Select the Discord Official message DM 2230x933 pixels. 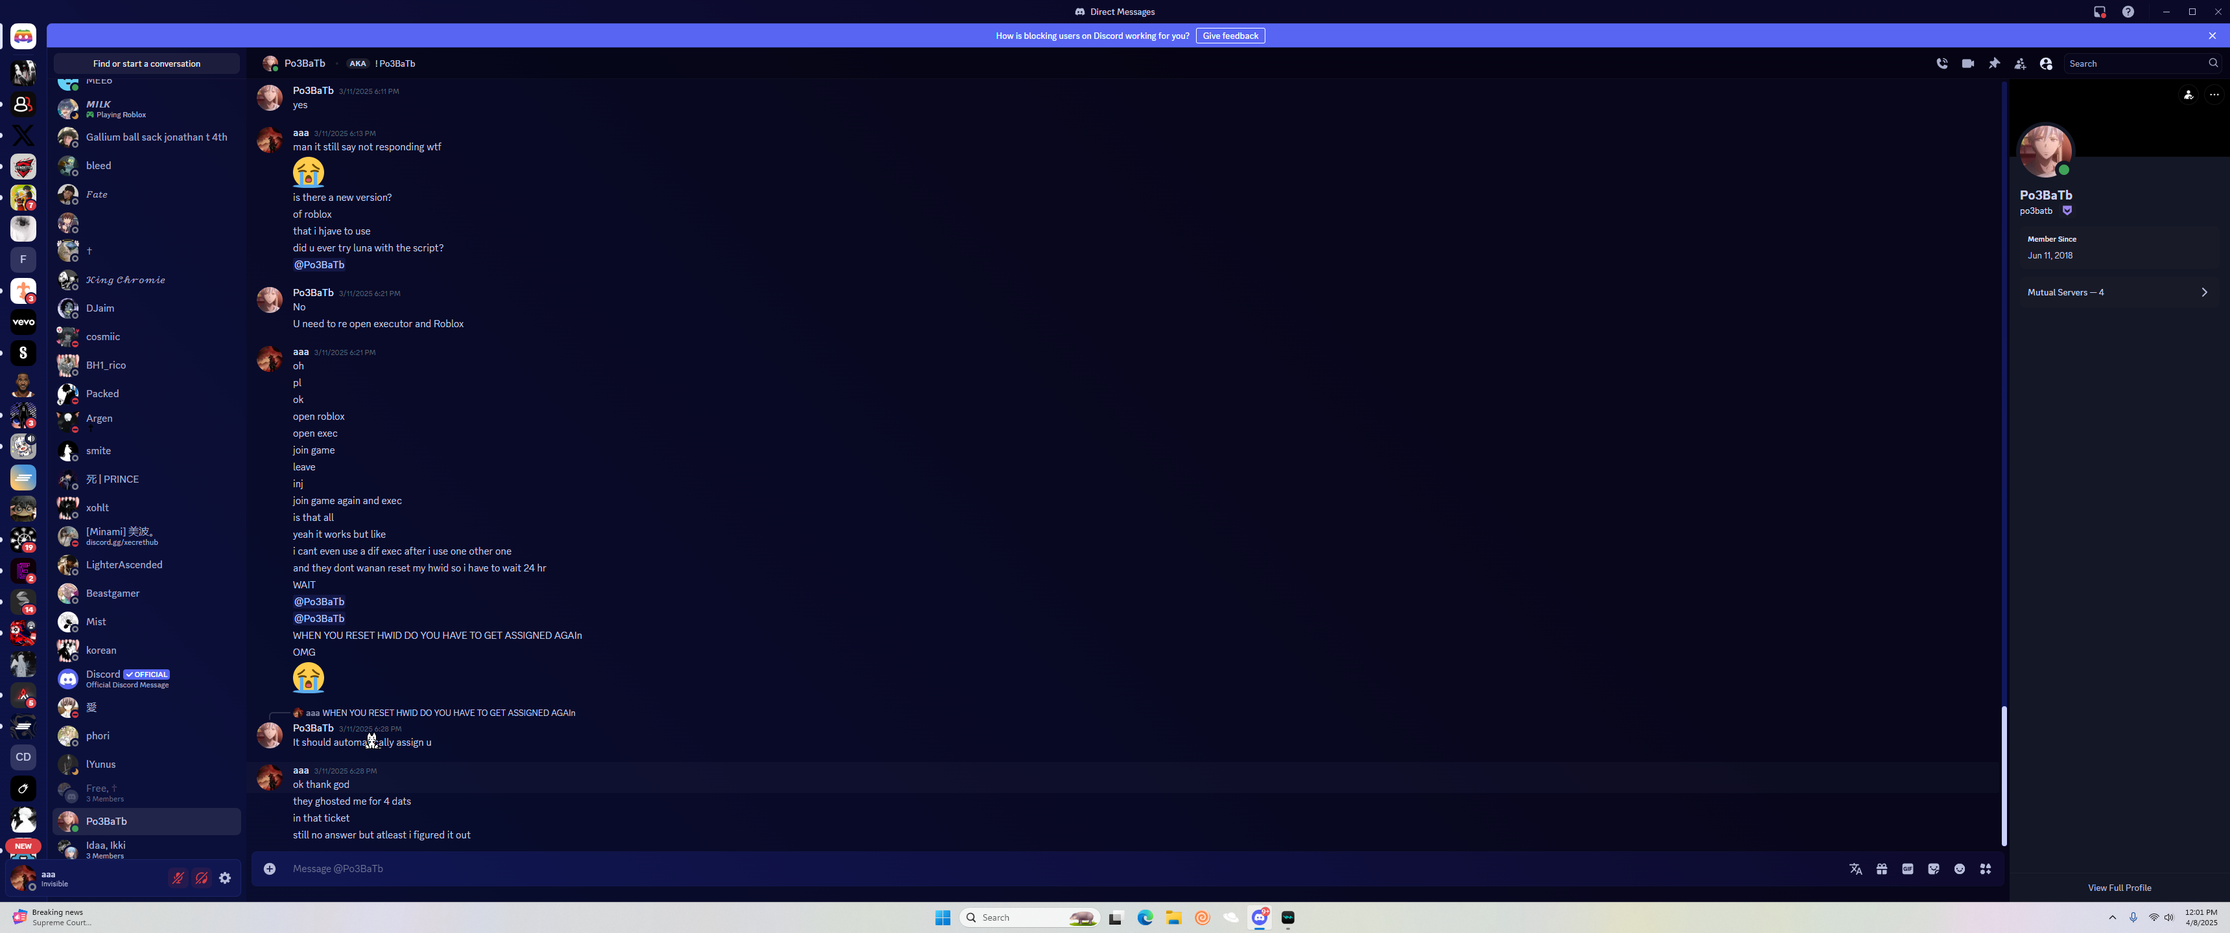pos(126,678)
